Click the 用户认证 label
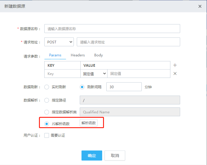This screenshot has height=165, width=207. pyautogui.click(x=32, y=135)
